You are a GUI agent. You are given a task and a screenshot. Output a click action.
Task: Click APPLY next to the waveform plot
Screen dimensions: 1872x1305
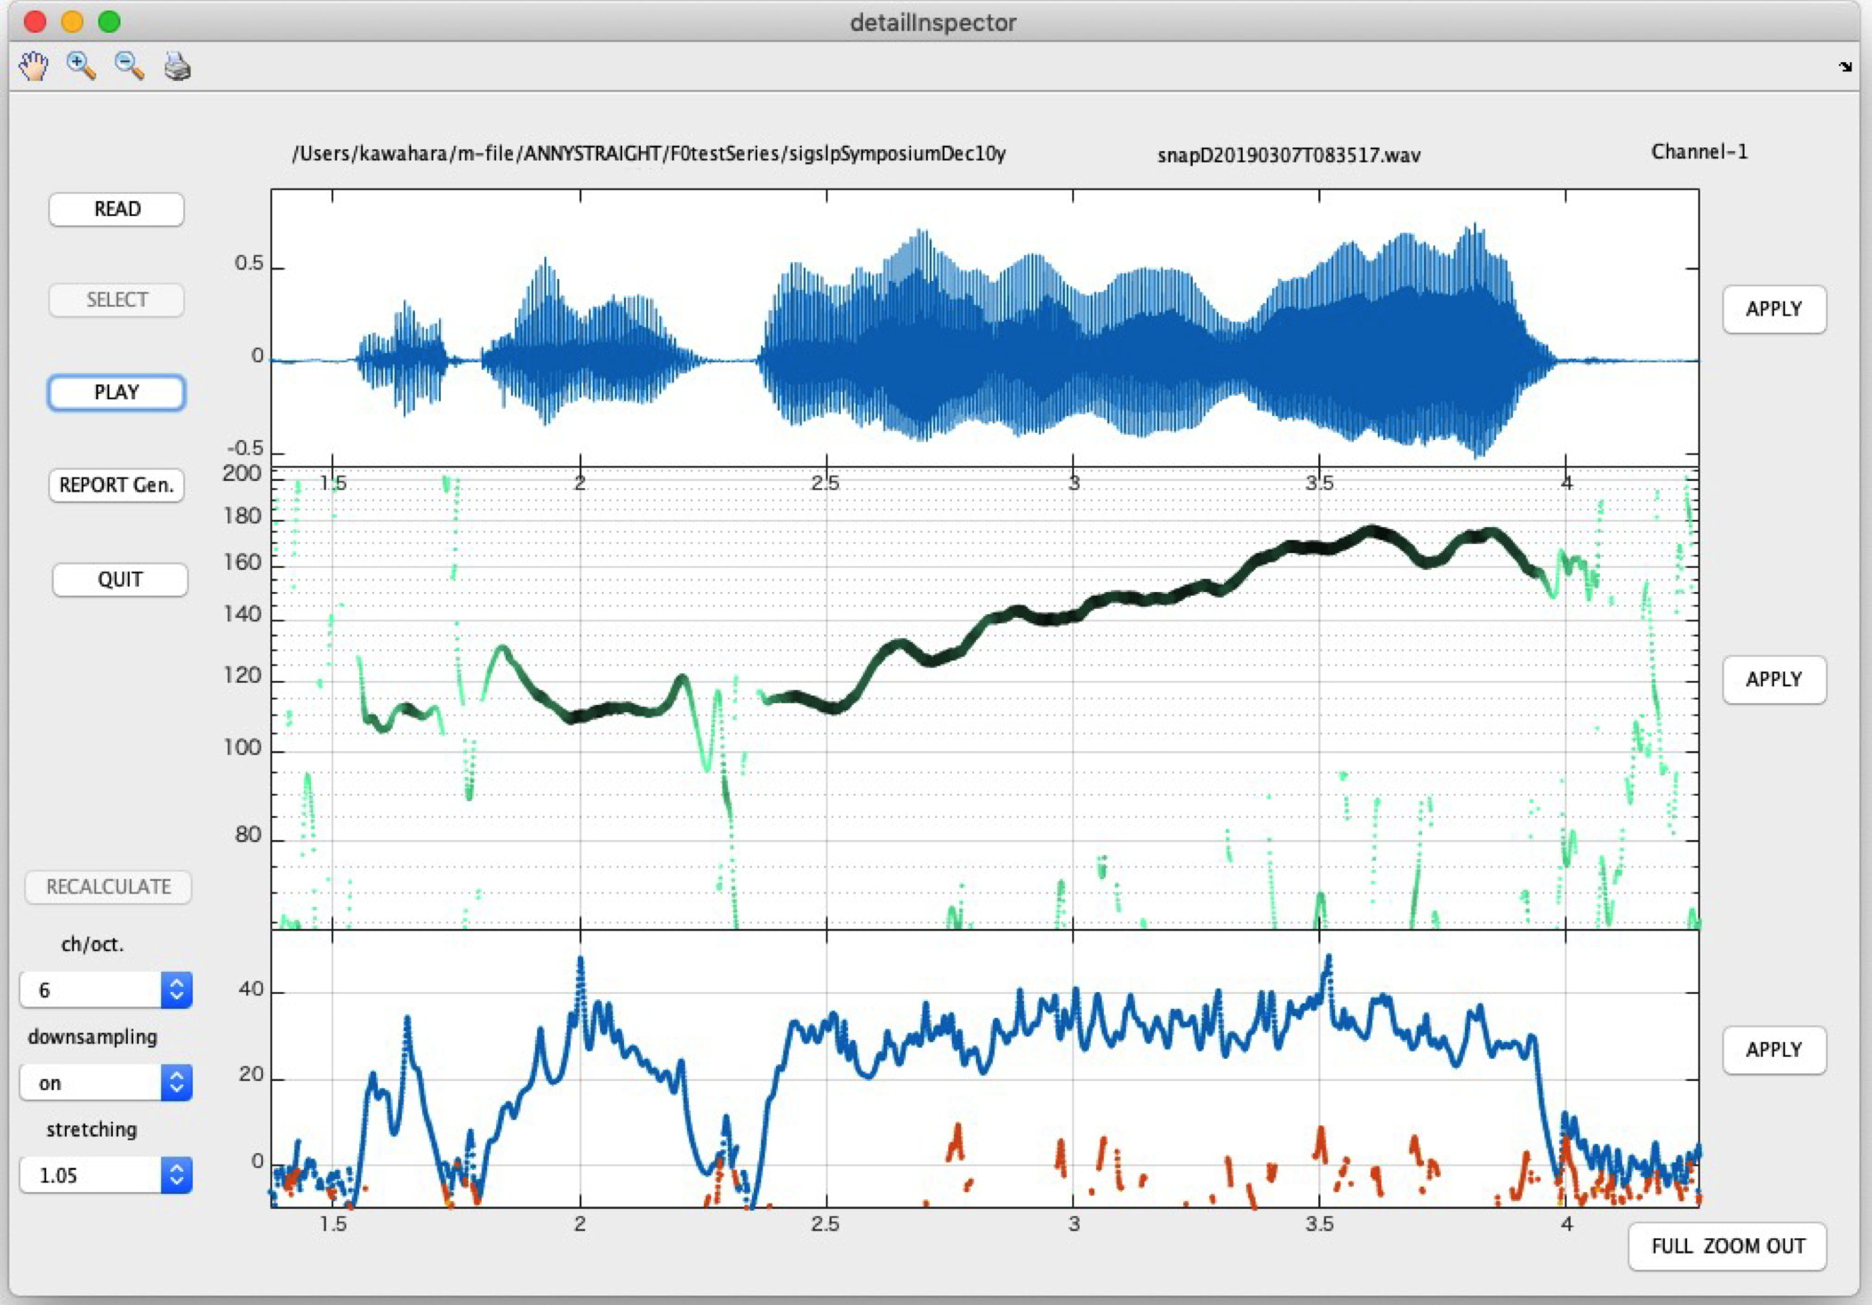click(1773, 308)
